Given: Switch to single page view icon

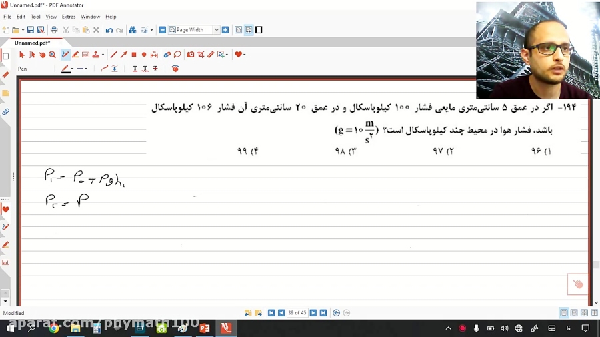Looking at the screenshot, I should tap(239, 30).
